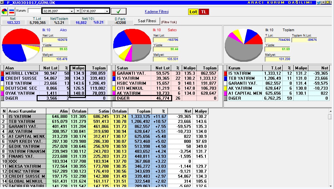Select row 1 IS YATIRIM in broker list
The width and height of the screenshot is (334, 189).
click(104, 116)
